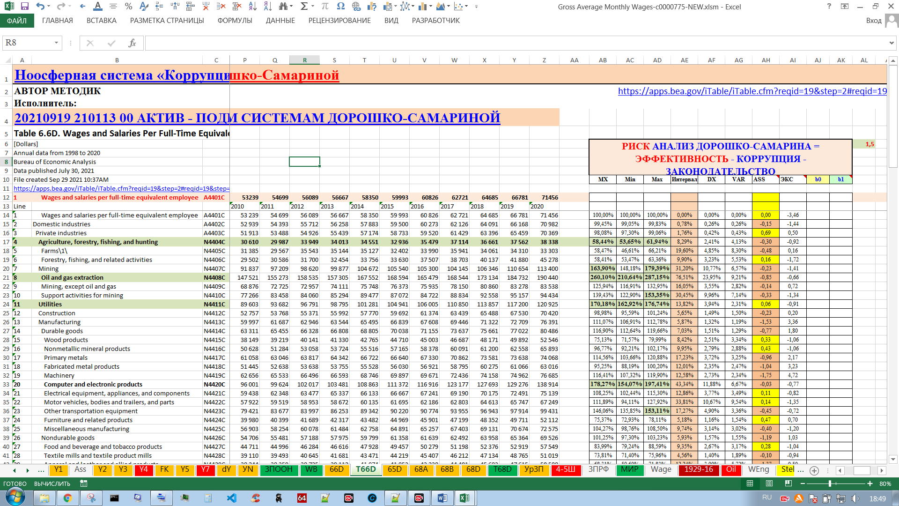Switch to Page Break Preview view
899x506 pixels.
(788, 484)
